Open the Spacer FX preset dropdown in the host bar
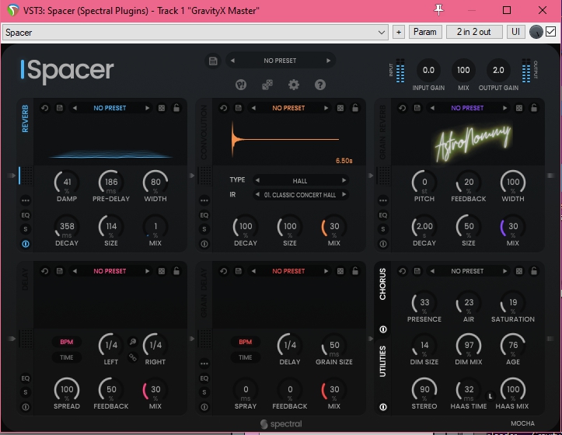This screenshot has height=435, width=562. (x=195, y=33)
